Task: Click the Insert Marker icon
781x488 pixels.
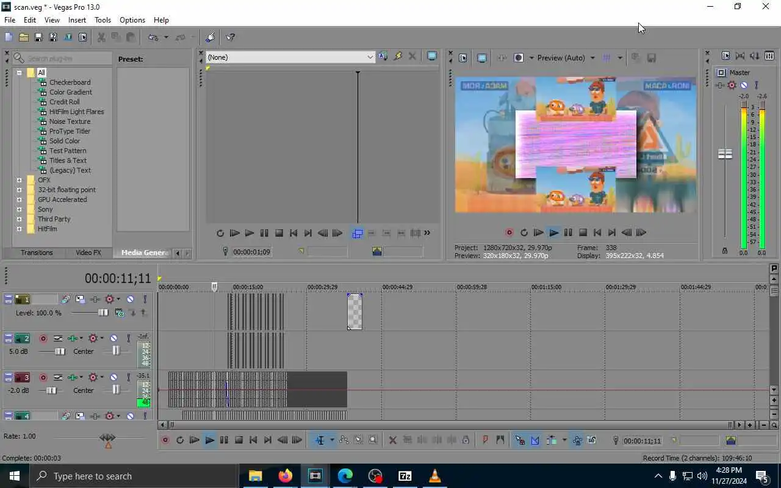Action: click(485, 440)
